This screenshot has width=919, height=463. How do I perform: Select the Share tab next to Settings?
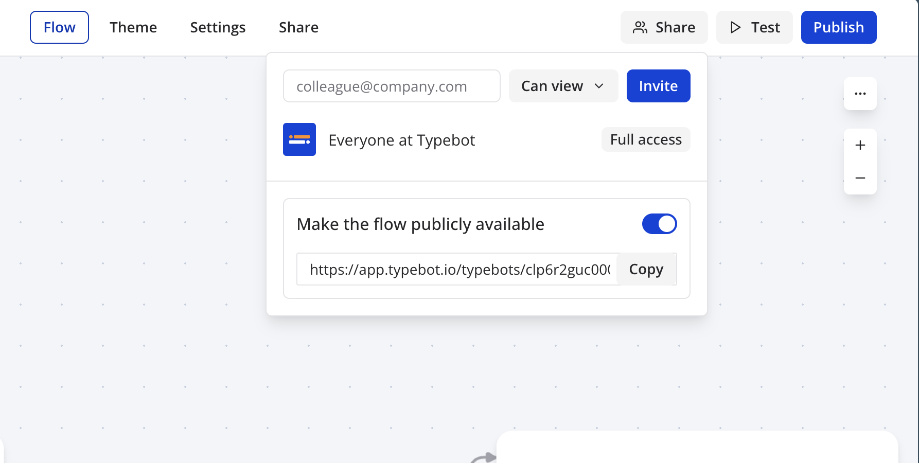pyautogui.click(x=298, y=27)
